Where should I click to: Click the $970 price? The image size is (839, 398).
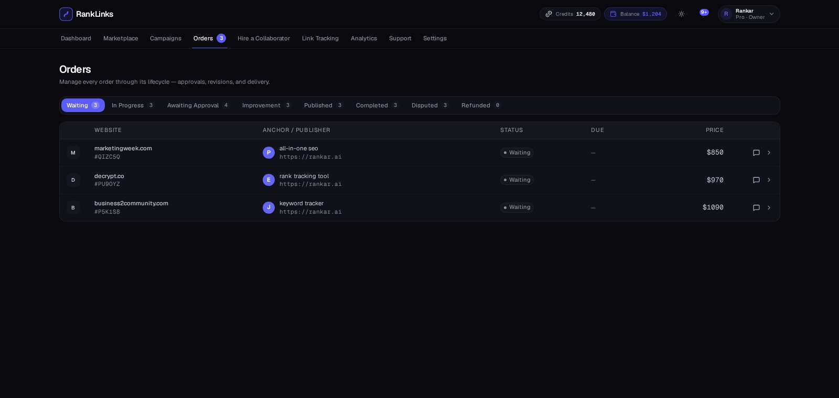click(x=715, y=180)
